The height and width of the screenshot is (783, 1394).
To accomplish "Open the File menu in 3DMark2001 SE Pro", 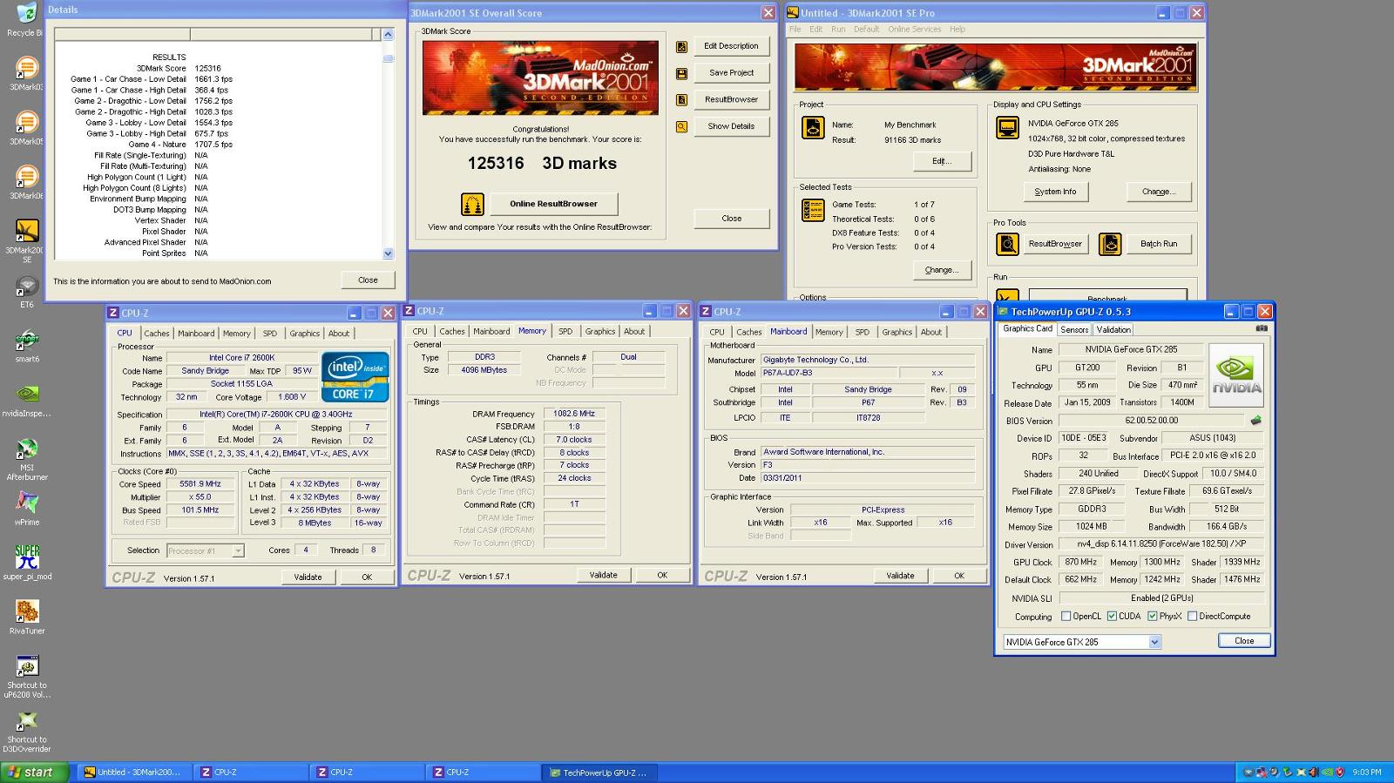I will 795,29.
